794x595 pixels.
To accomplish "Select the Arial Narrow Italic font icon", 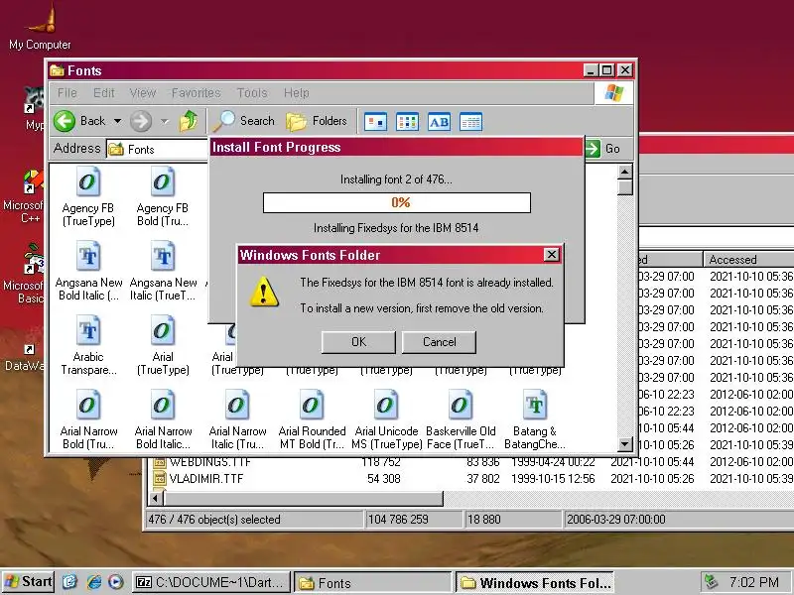I will [x=237, y=420].
